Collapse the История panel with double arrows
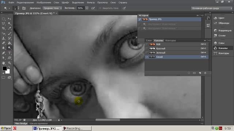The width and height of the screenshot is (234, 131). tap(197, 15)
